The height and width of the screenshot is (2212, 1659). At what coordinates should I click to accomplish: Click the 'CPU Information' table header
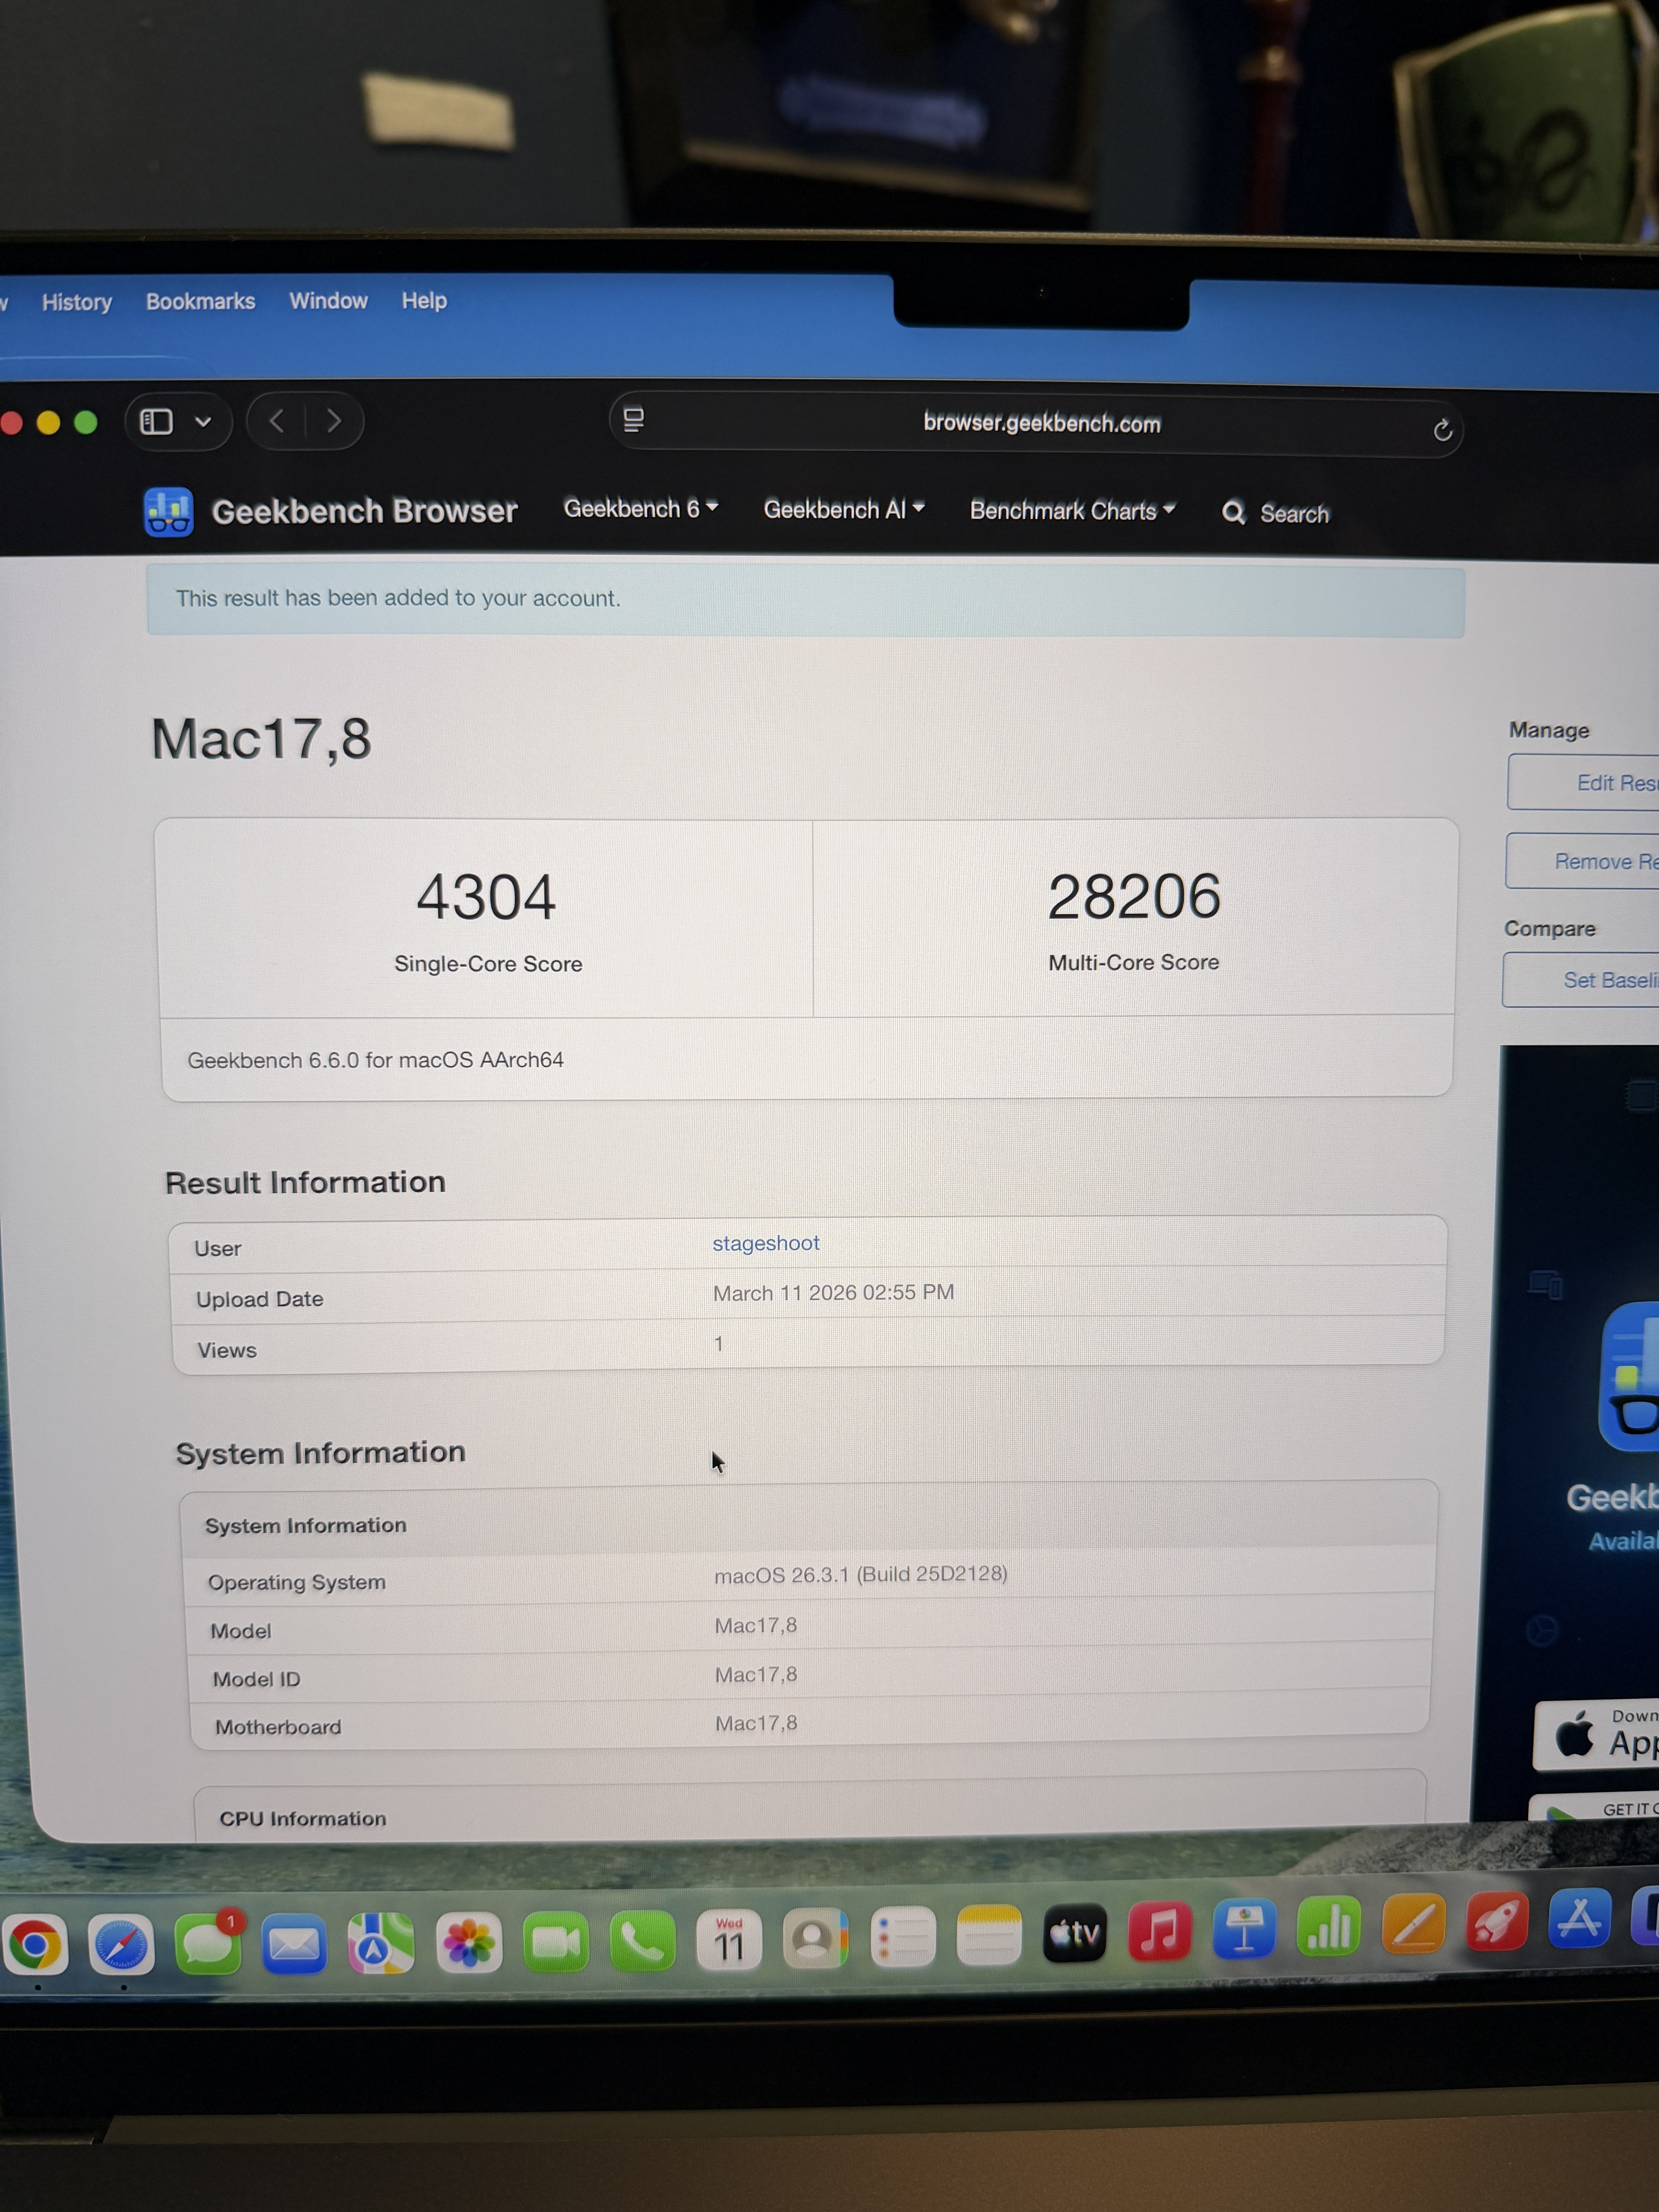pos(303,1818)
